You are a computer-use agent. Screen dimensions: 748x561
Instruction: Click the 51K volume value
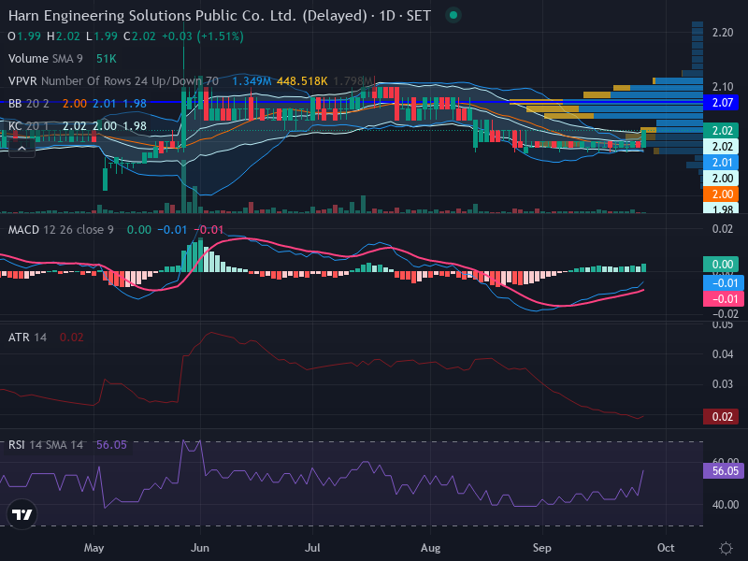click(106, 59)
